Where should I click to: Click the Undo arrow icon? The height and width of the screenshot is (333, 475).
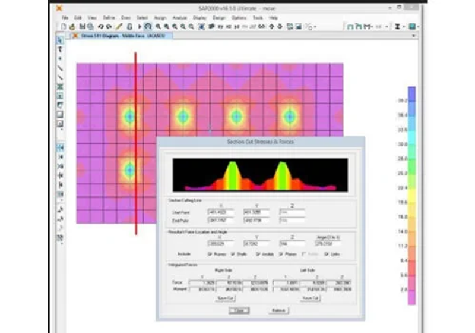100,27
